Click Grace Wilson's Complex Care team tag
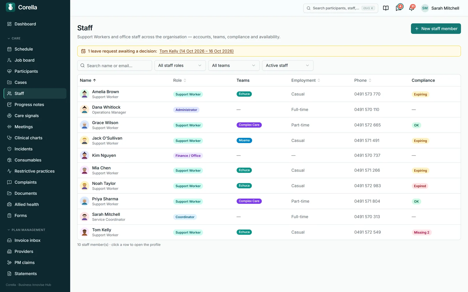This screenshot has width=468, height=292. (x=249, y=125)
